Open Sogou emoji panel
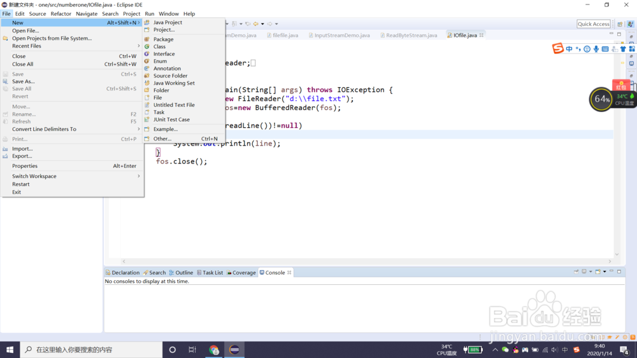 point(587,49)
